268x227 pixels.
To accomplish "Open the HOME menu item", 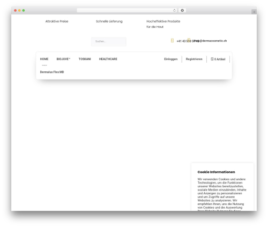I will click(44, 59).
